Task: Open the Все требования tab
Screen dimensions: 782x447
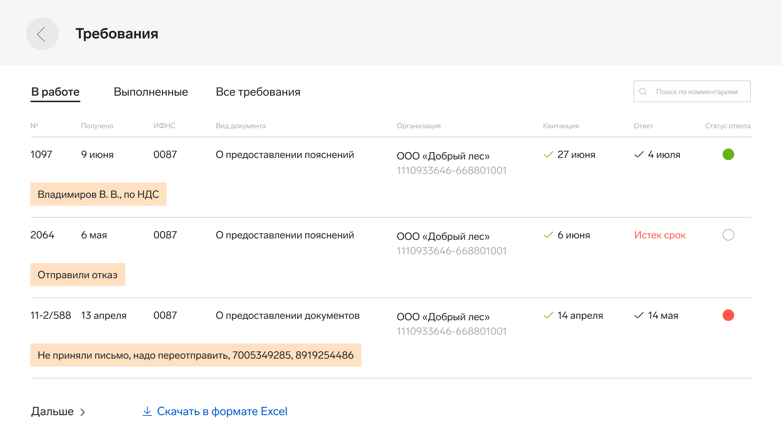Action: point(258,92)
